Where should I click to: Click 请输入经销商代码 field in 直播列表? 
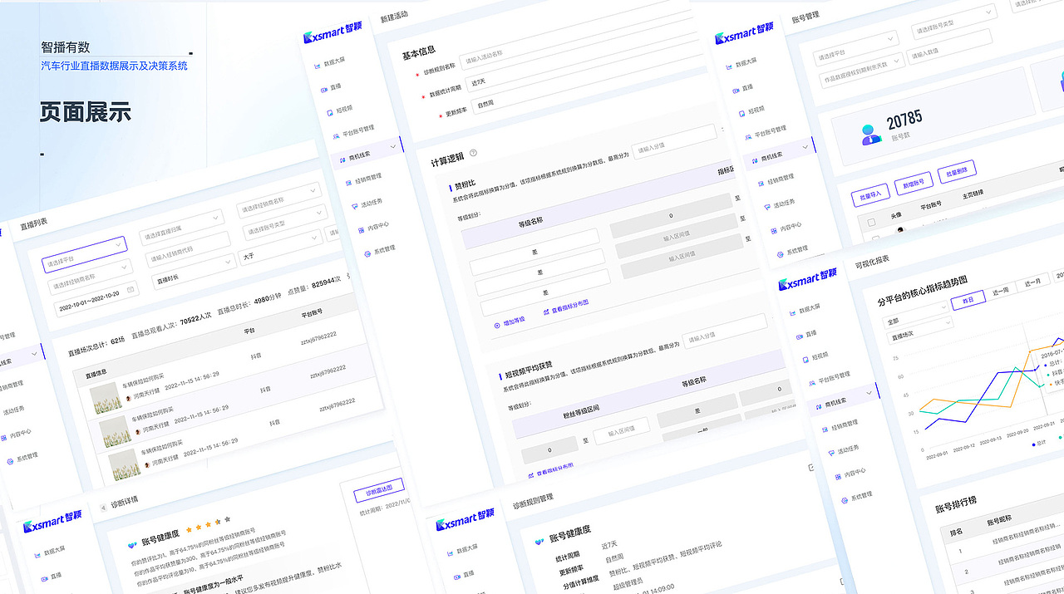[189, 249]
